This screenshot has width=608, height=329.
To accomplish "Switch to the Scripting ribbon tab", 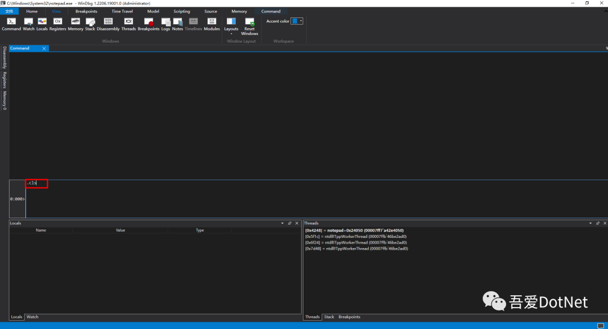I will coord(181,11).
